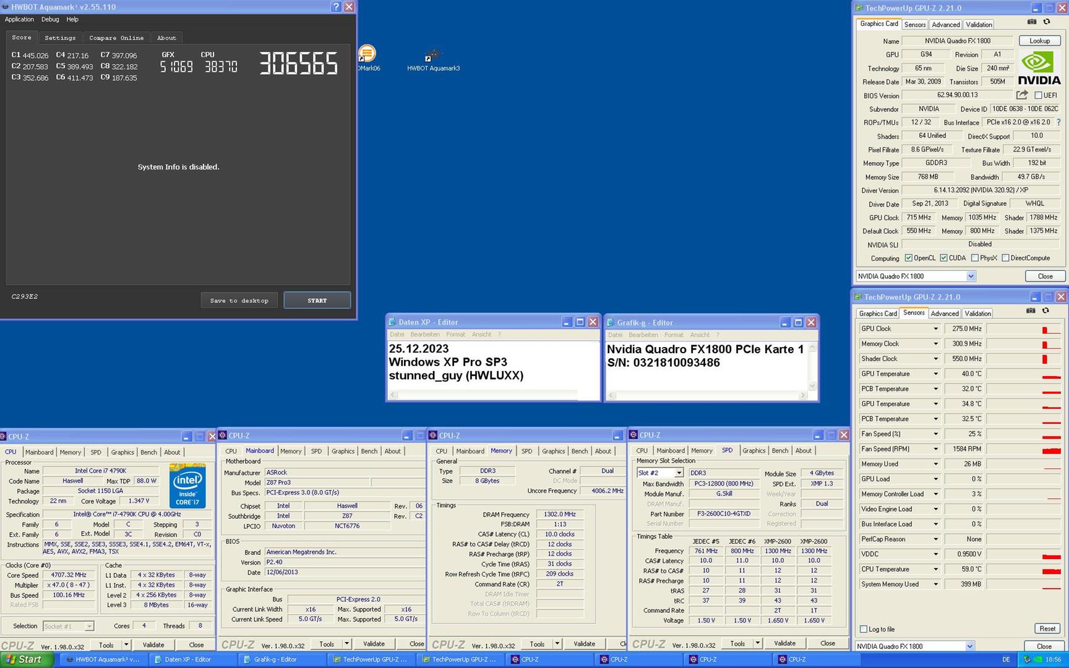Click the Daten XP Editor title bar icon

[x=392, y=322]
